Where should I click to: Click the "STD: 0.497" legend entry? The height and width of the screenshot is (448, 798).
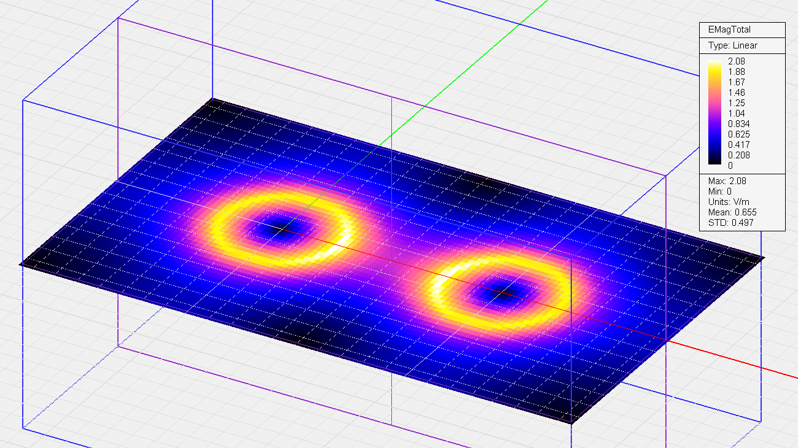tap(730, 223)
